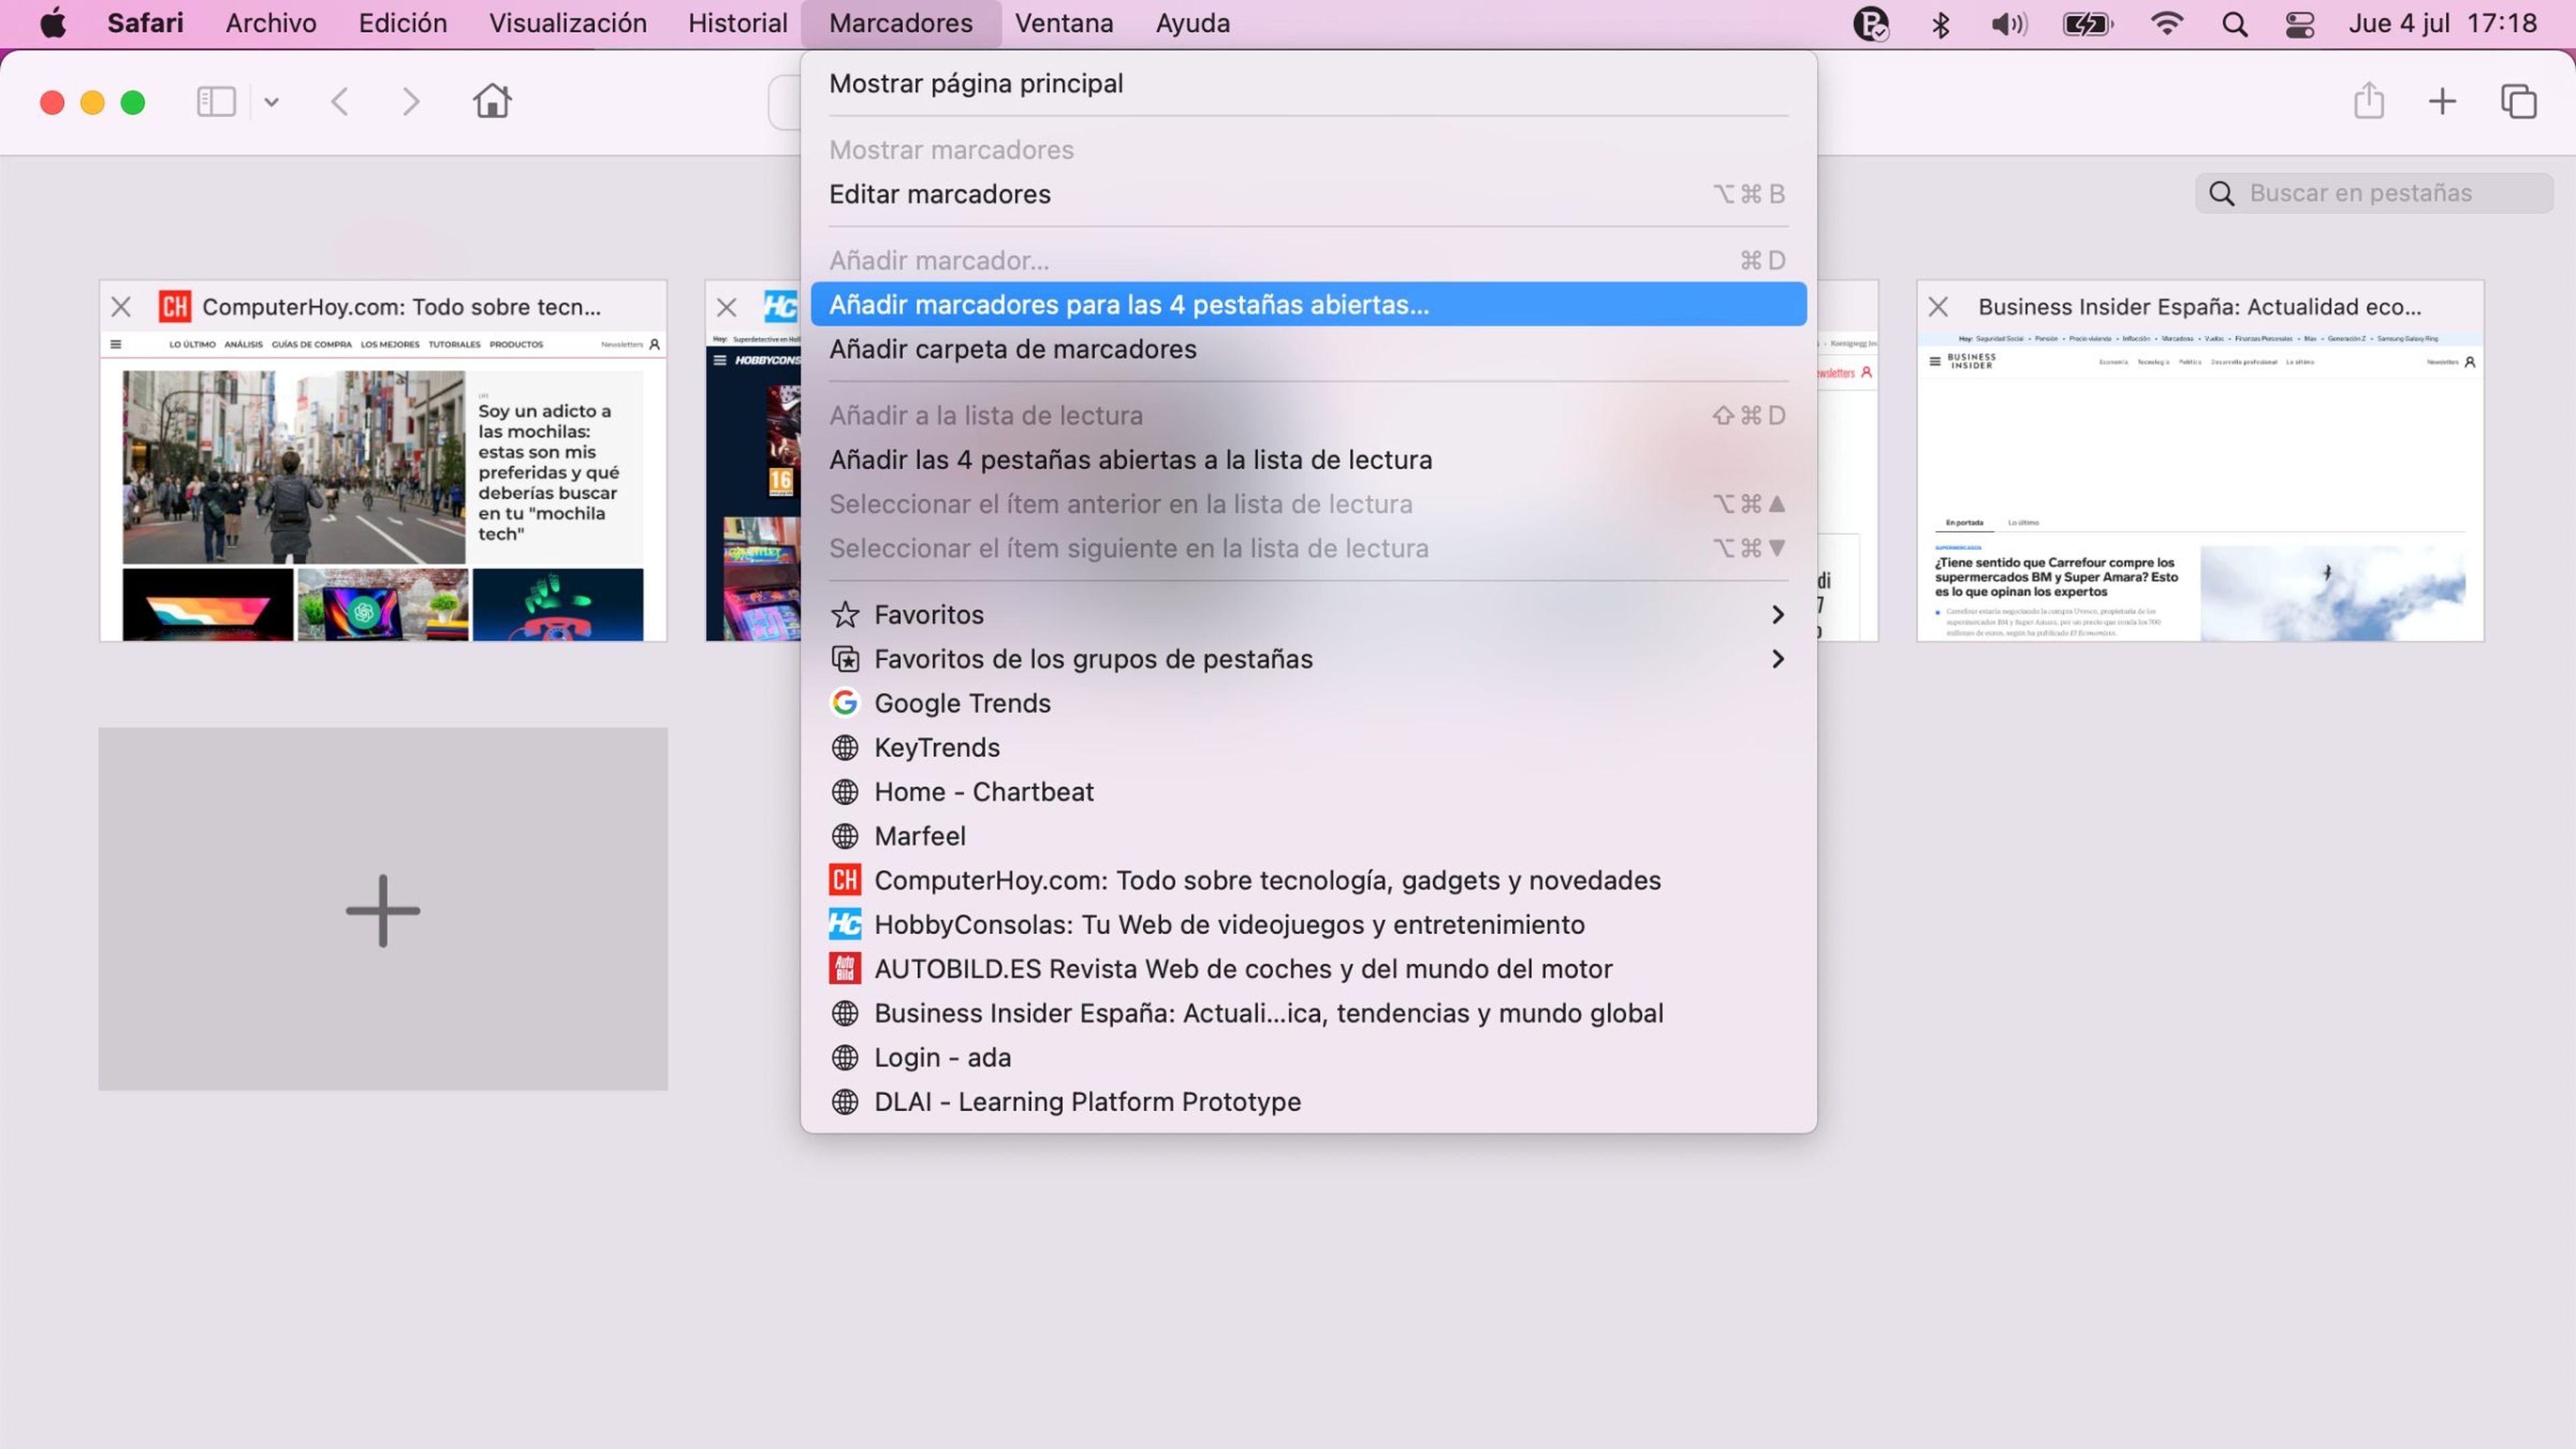2576x1449 pixels.
Task: Open the tab group dropdown arrow beside sidebar
Action: (271, 102)
